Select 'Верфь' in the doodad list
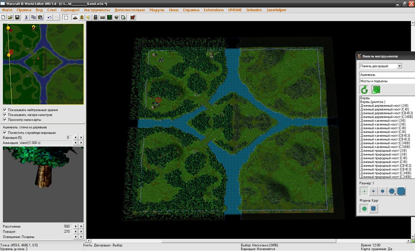Viewport: 415px width, 251px height. pyautogui.click(x=387, y=98)
